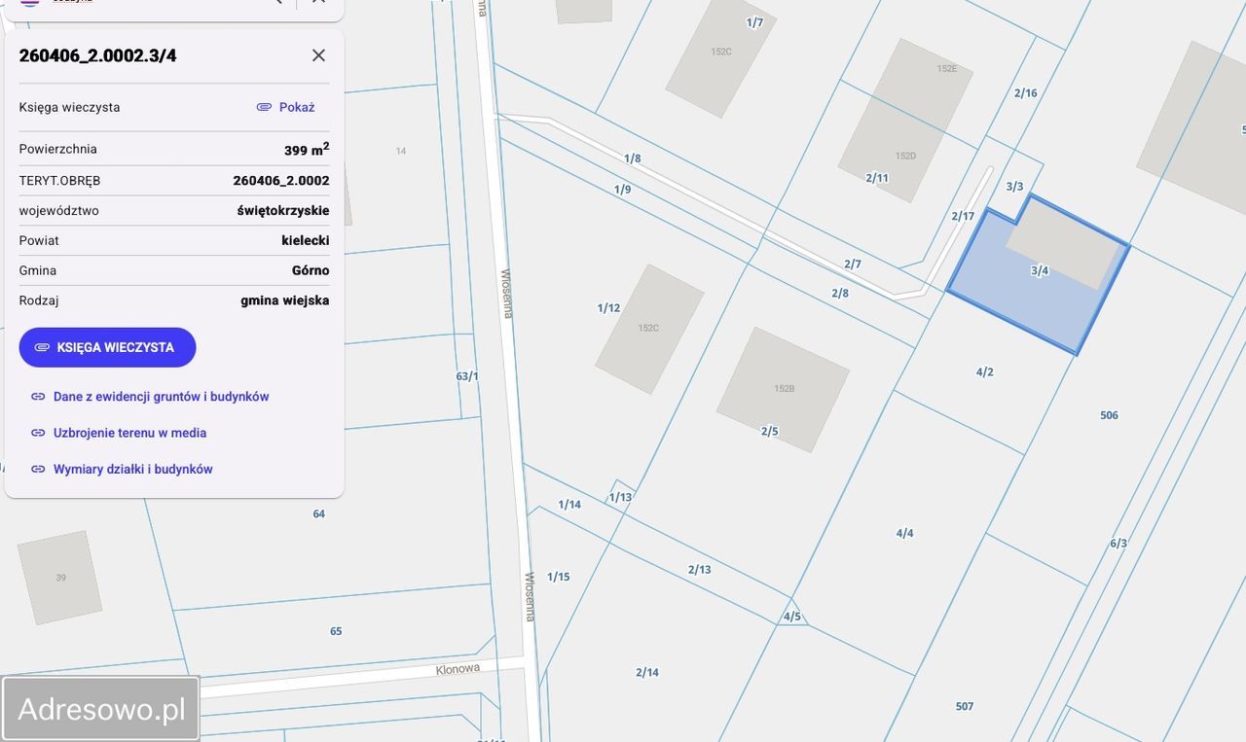Select parcel label 2/7
The height and width of the screenshot is (742, 1246).
pos(853,264)
